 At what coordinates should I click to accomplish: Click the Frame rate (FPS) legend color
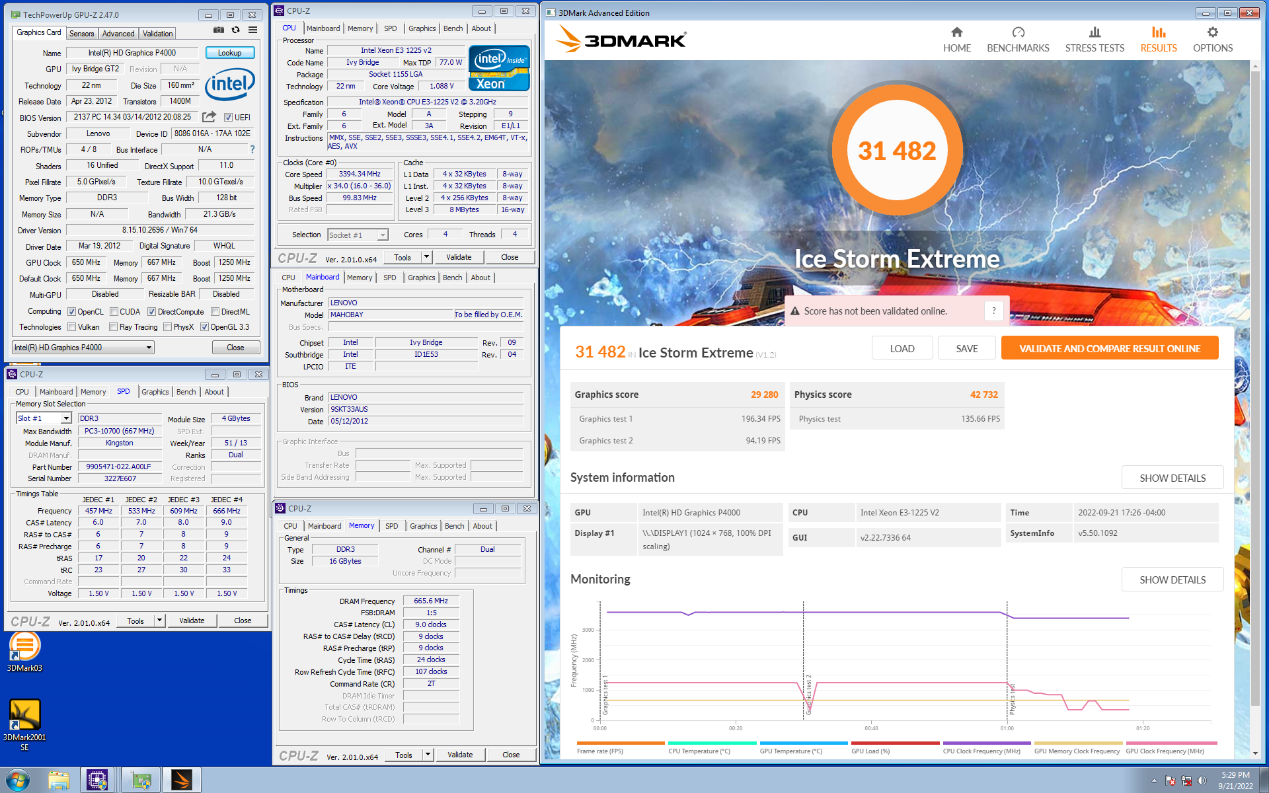click(x=620, y=743)
